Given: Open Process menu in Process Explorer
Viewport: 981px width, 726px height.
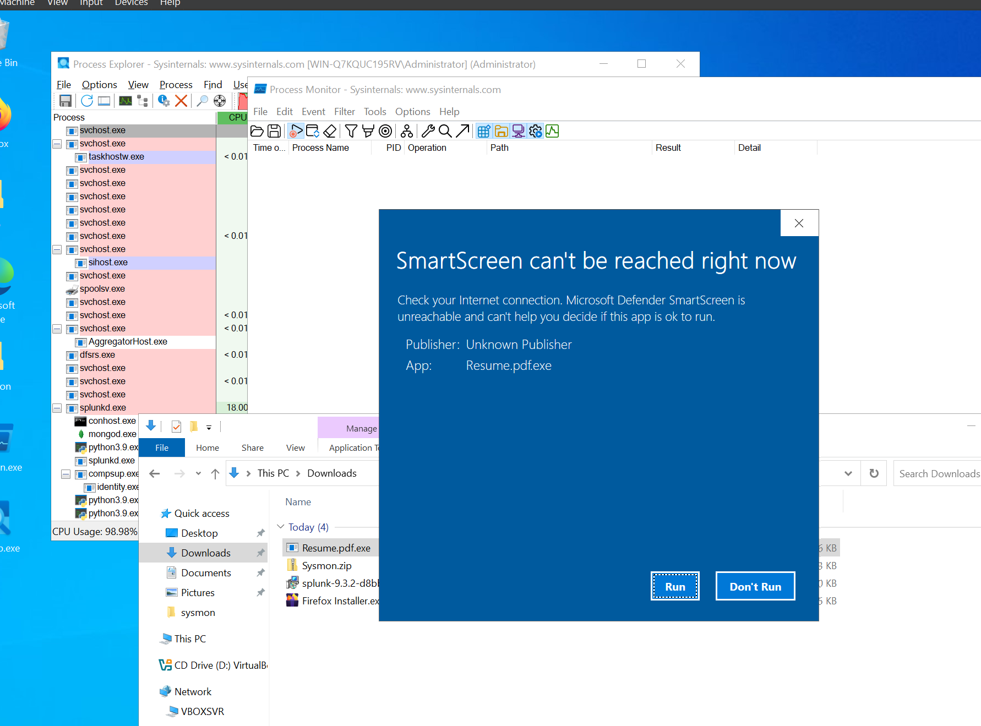Looking at the screenshot, I should click(x=176, y=85).
